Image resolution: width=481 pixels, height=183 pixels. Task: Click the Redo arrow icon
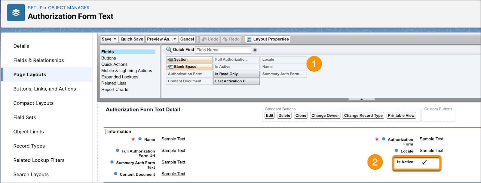tap(225, 39)
